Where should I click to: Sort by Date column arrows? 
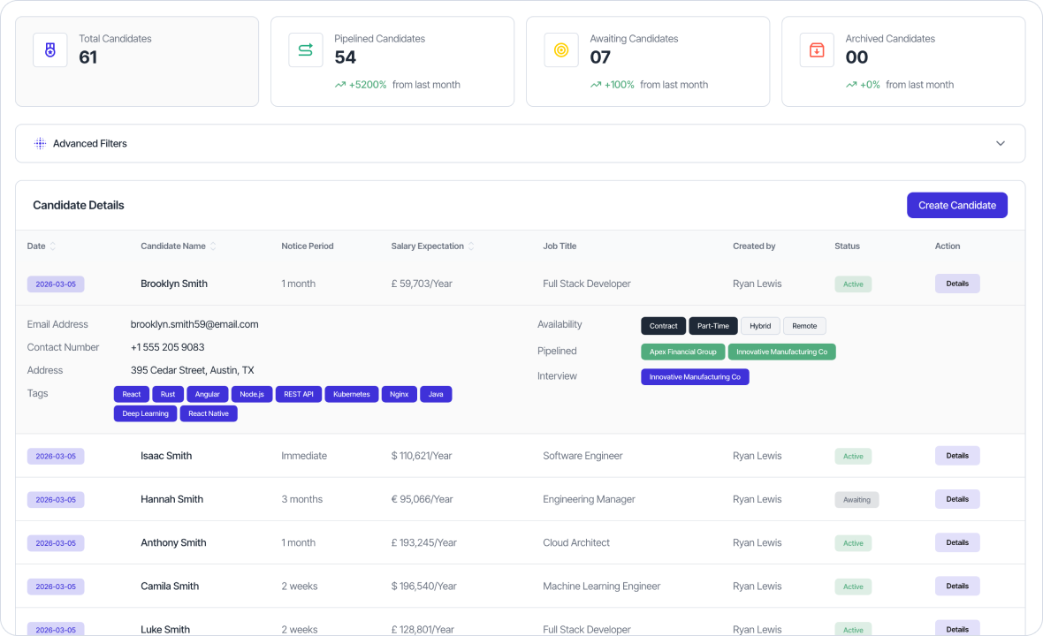point(53,246)
